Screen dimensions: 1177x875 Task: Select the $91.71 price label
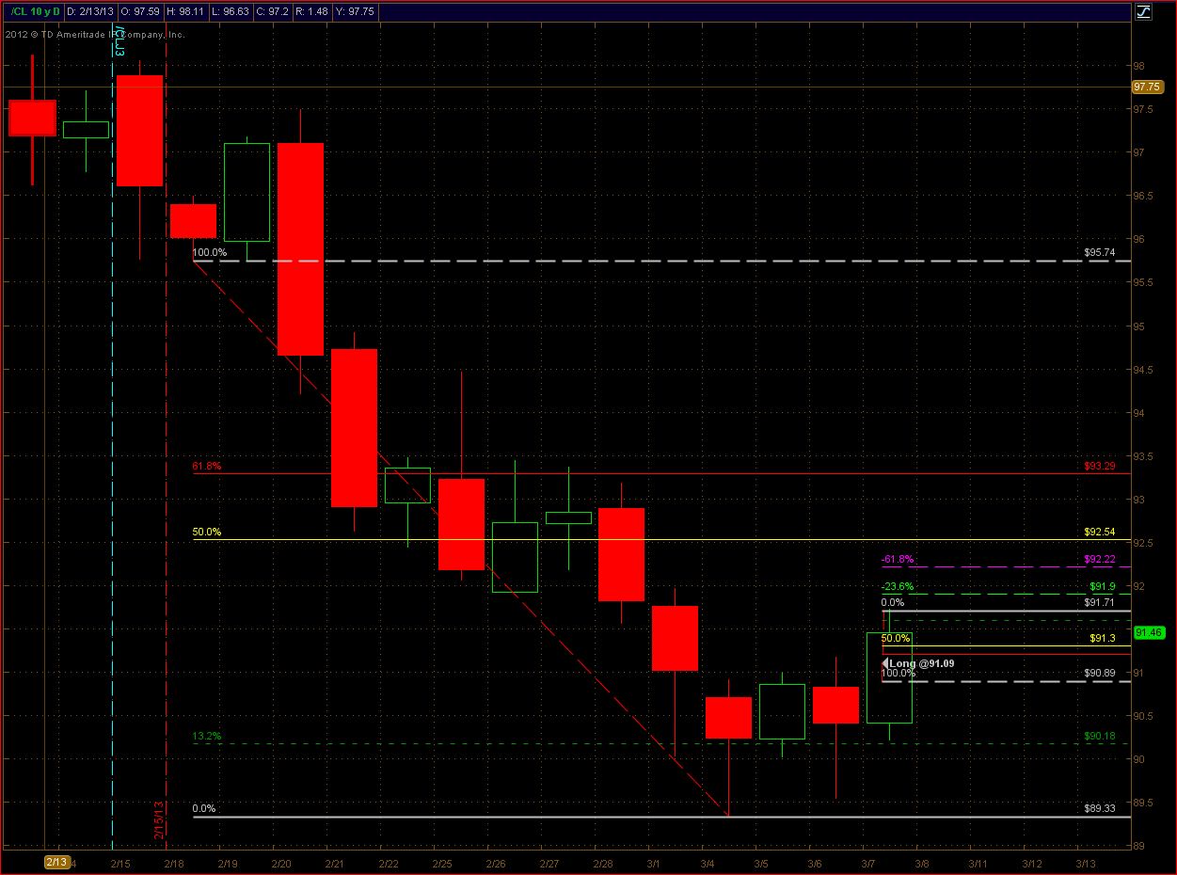1099,602
